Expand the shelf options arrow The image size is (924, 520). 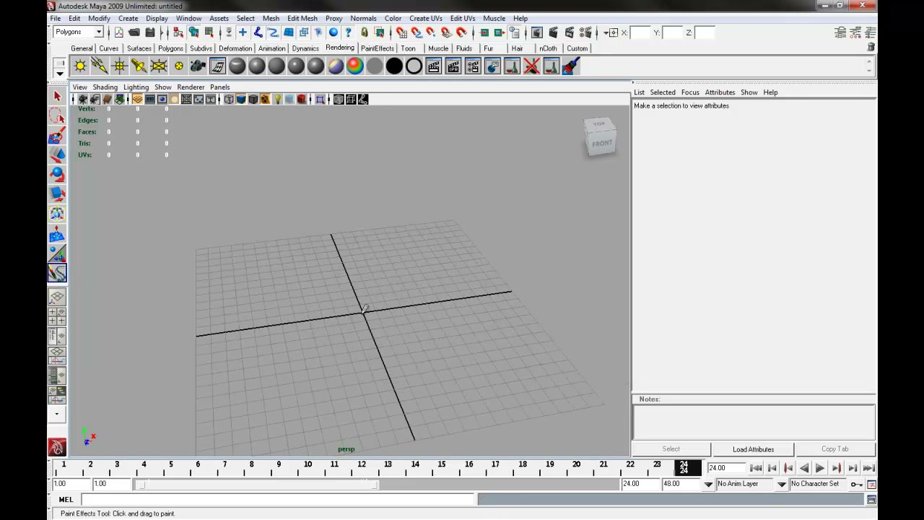point(60,73)
